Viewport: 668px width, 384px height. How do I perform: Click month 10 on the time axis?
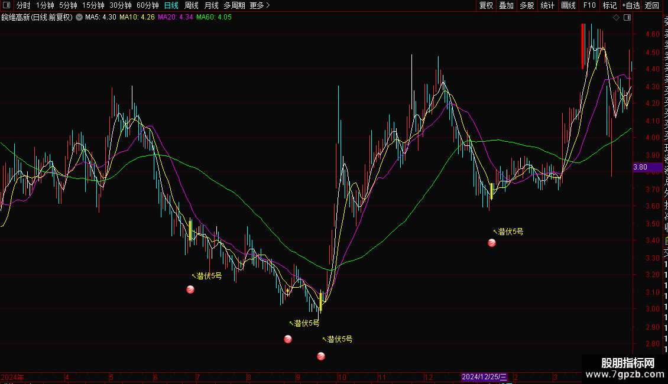tap(342, 377)
